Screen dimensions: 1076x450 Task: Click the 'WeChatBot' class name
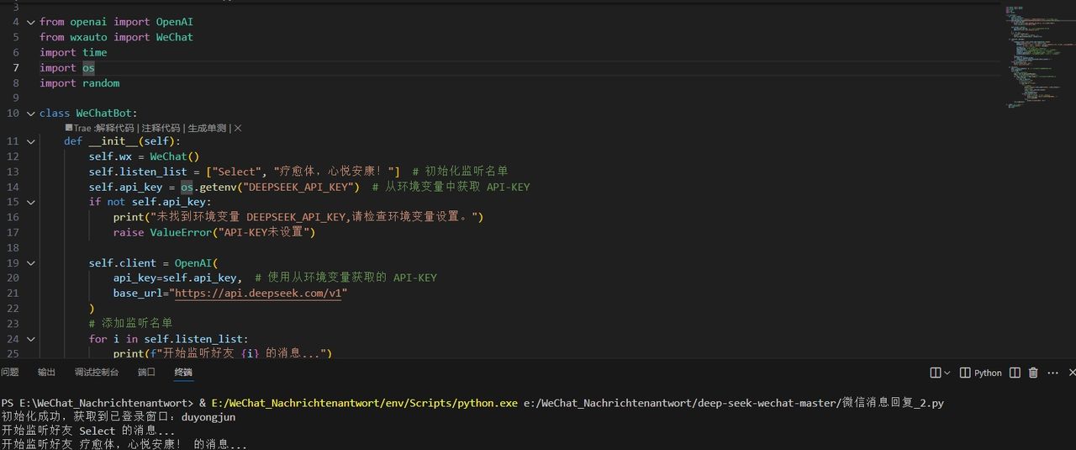click(x=104, y=113)
